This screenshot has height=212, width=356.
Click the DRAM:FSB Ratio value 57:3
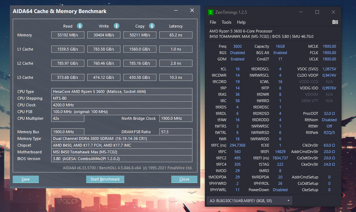click(x=176, y=132)
